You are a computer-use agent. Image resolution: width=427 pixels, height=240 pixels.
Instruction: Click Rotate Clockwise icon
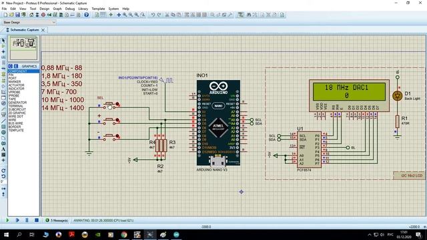point(3,171)
